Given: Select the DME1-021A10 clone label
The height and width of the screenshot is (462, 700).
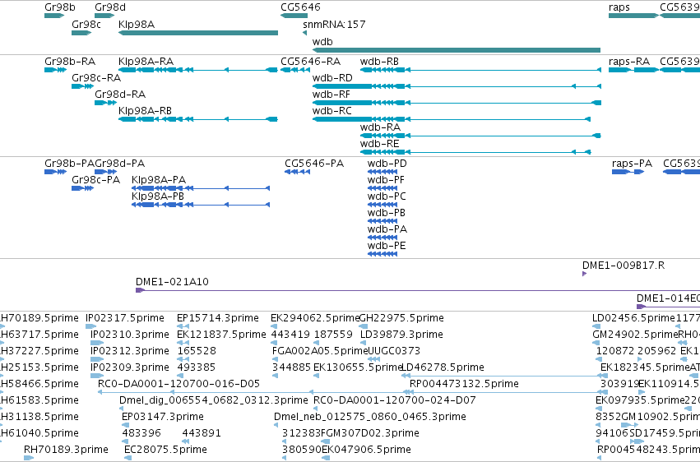Looking at the screenshot, I should tap(172, 282).
